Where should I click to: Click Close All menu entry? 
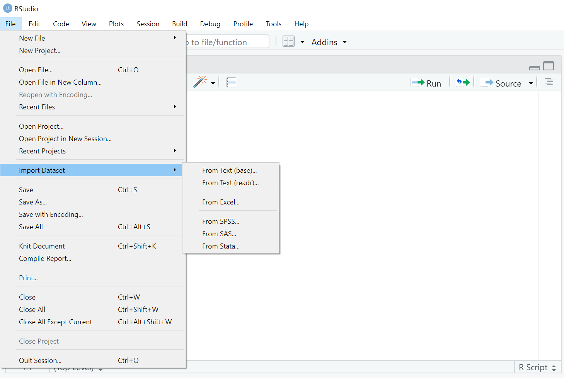coord(93,309)
